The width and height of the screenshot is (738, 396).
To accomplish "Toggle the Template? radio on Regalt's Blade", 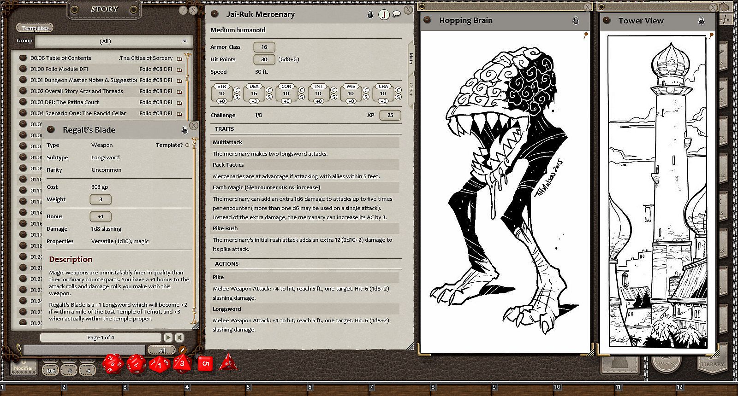I will [187, 145].
